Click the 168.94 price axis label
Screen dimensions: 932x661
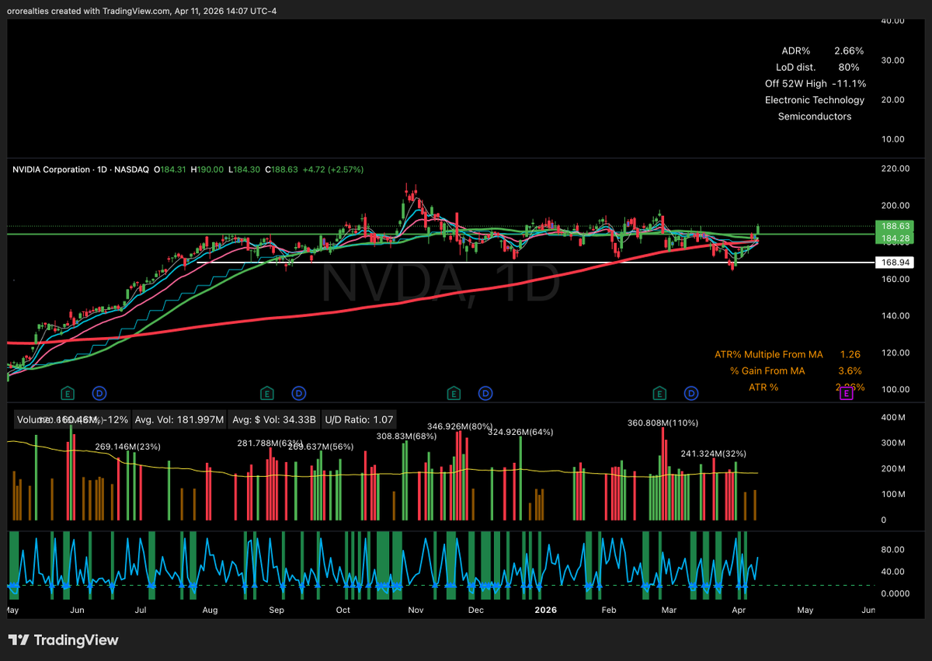895,263
